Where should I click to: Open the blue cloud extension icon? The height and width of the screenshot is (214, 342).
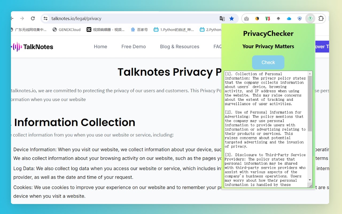tap(289, 18)
